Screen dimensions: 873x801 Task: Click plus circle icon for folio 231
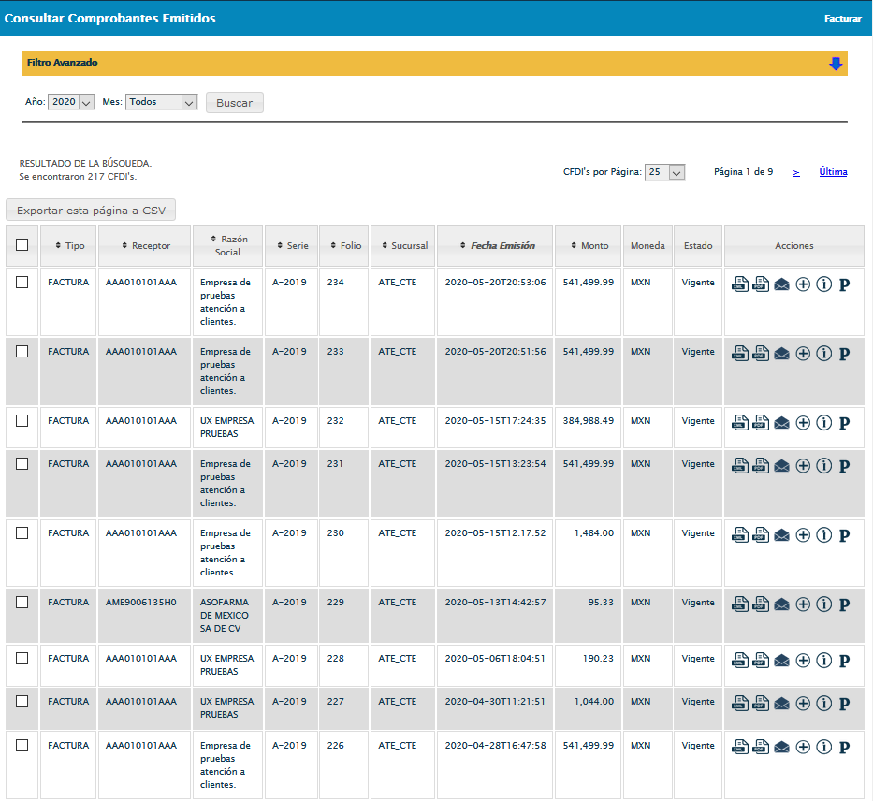coord(803,466)
